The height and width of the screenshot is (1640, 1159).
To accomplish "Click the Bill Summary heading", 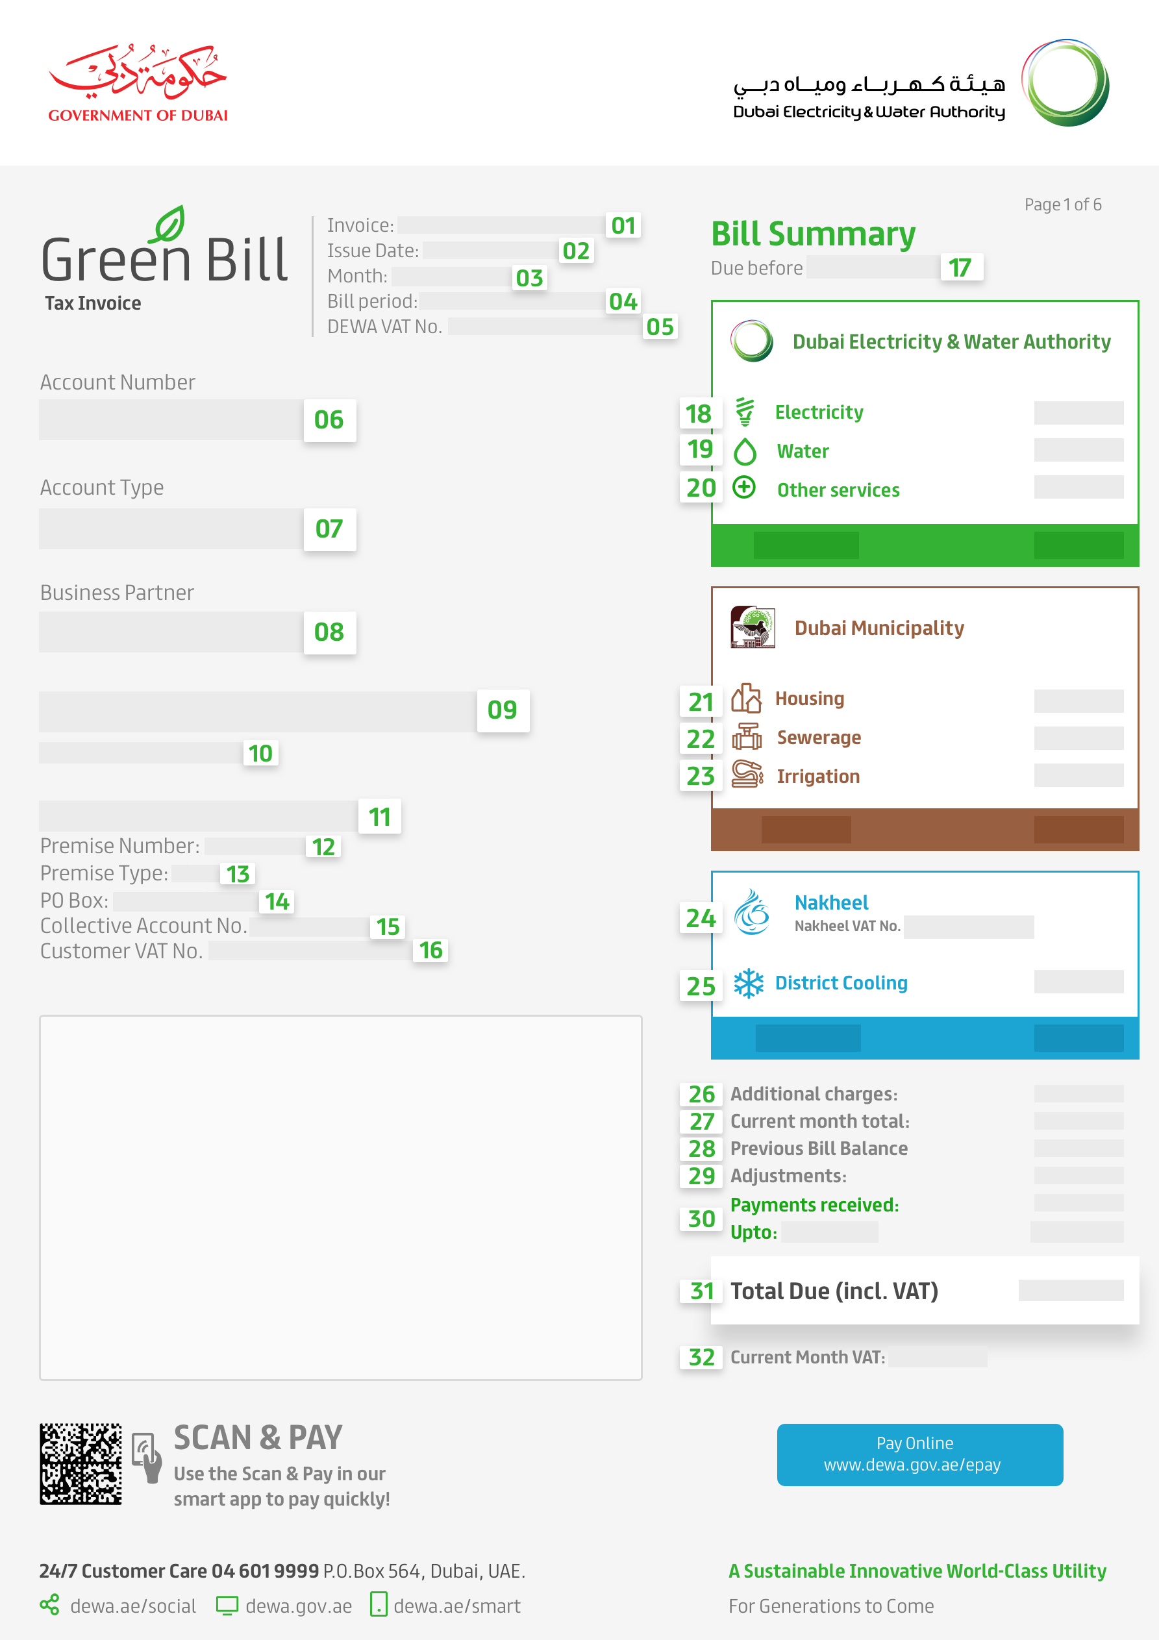I will [813, 234].
